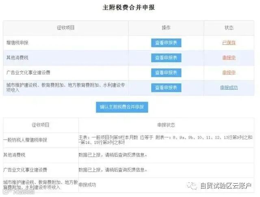260x197 pixels.
Task: Select 广告业文化事业建设费 in lower table
Action: (x=25, y=170)
